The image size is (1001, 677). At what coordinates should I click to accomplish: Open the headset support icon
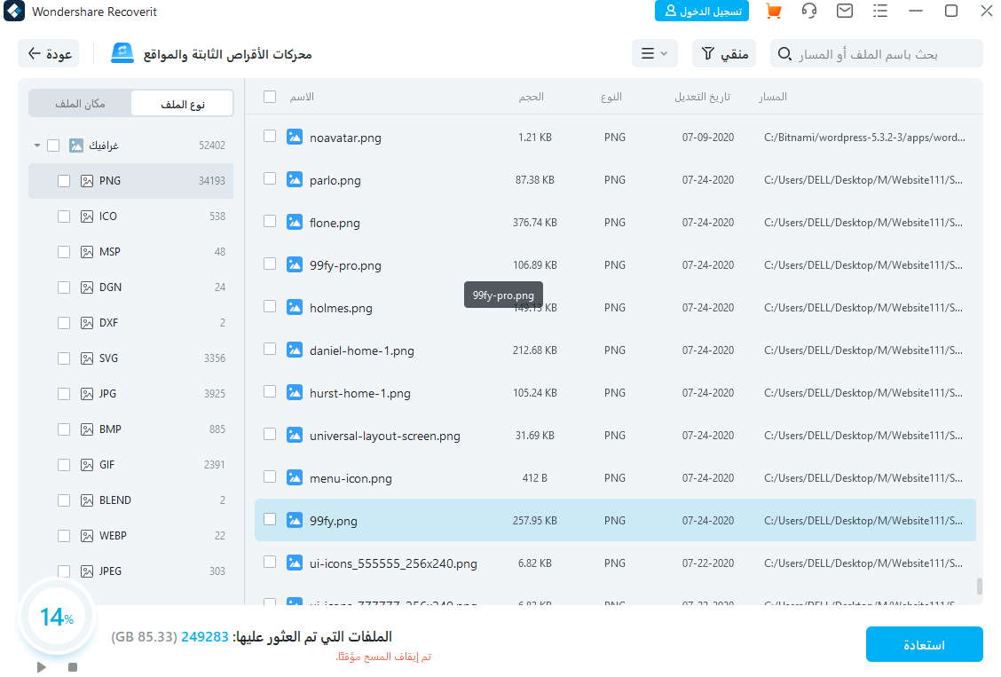click(809, 12)
